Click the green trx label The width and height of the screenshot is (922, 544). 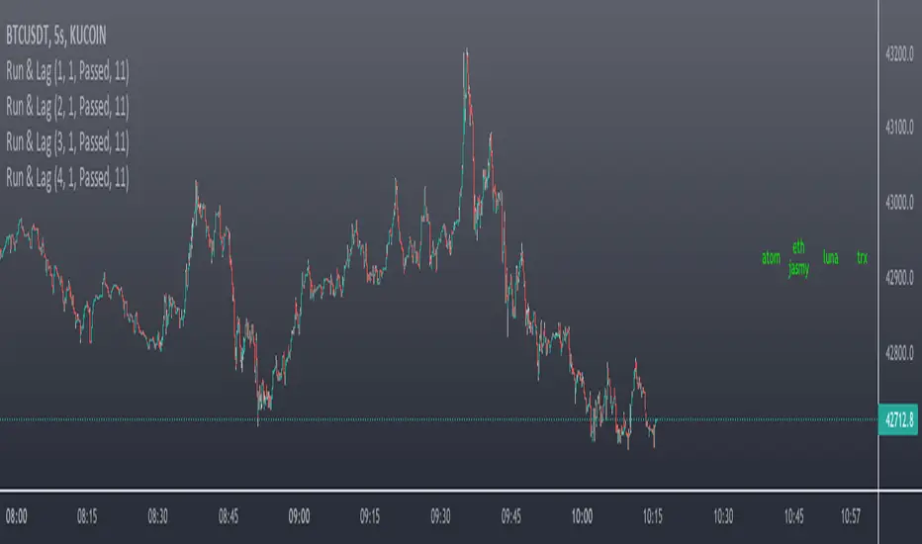[x=862, y=257]
